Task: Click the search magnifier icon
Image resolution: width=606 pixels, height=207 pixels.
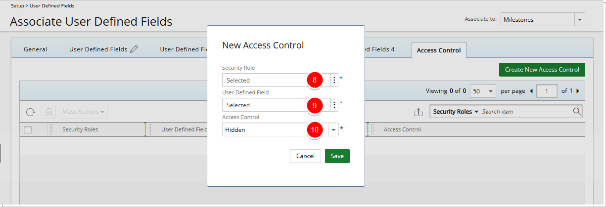Action: point(577,112)
